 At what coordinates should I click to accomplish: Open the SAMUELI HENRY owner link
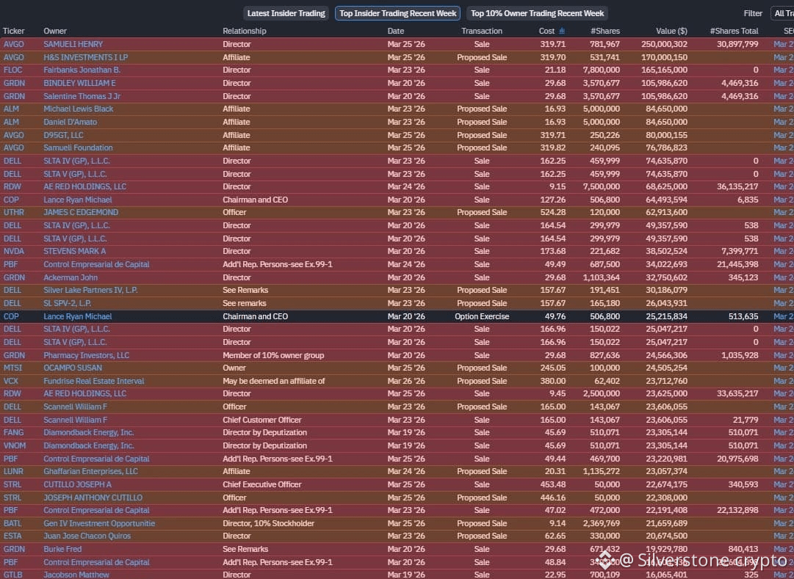[x=73, y=44]
